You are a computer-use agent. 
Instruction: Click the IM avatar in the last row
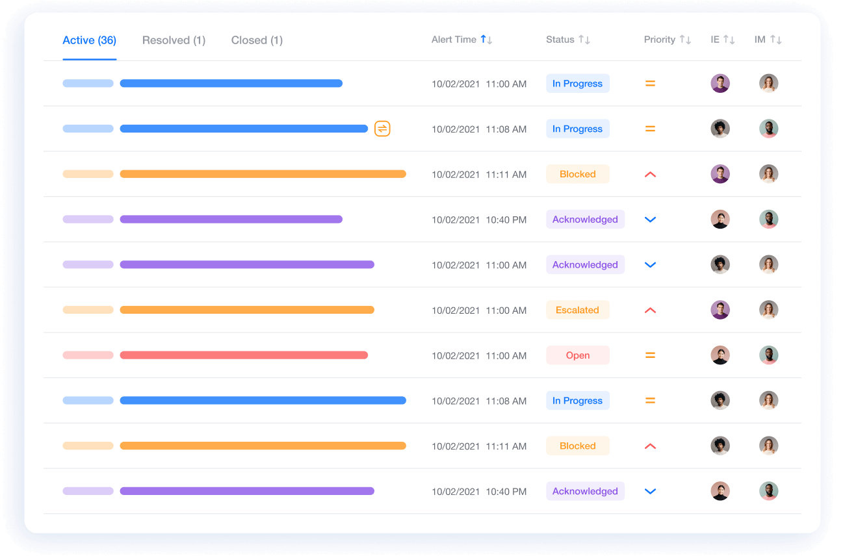coord(768,491)
